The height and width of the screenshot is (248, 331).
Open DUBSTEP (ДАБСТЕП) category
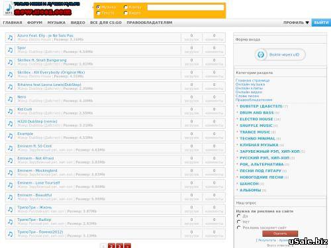click(x=261, y=106)
